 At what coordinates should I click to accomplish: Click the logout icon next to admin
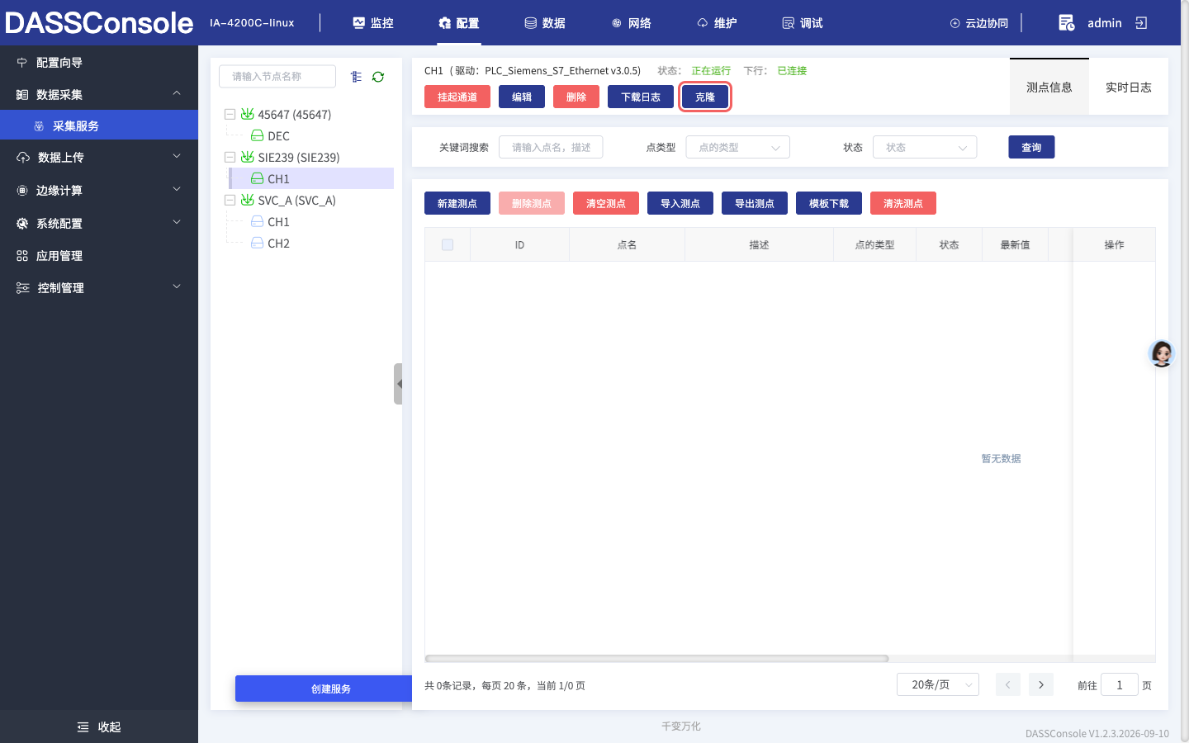pyautogui.click(x=1141, y=23)
